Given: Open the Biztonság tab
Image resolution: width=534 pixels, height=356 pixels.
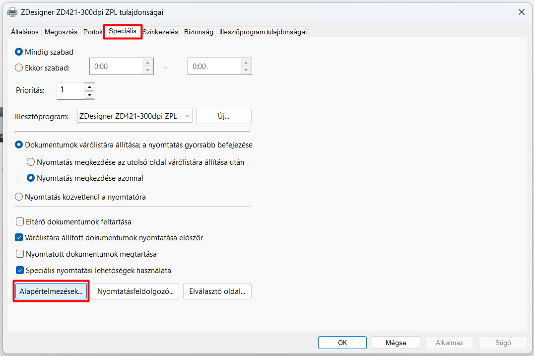Looking at the screenshot, I should click(199, 32).
